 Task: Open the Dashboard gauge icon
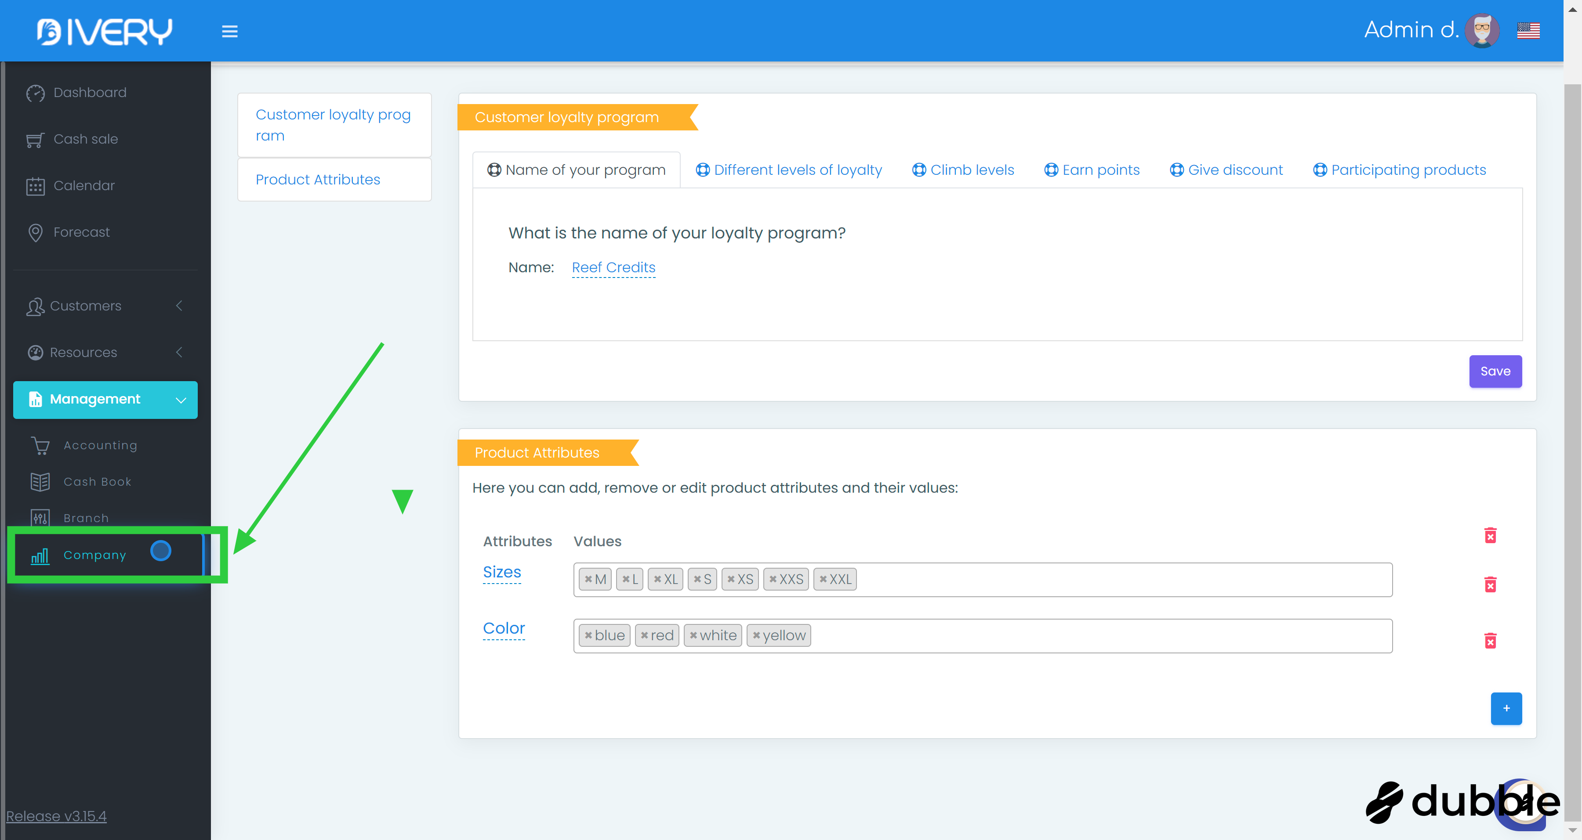coord(36,93)
